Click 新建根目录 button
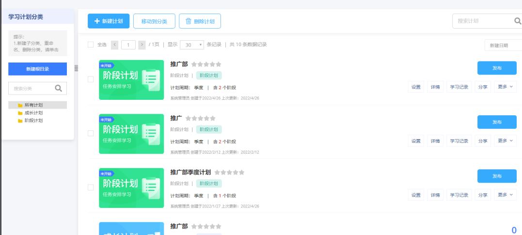The width and height of the screenshot is (522, 235). pyautogui.click(x=38, y=69)
